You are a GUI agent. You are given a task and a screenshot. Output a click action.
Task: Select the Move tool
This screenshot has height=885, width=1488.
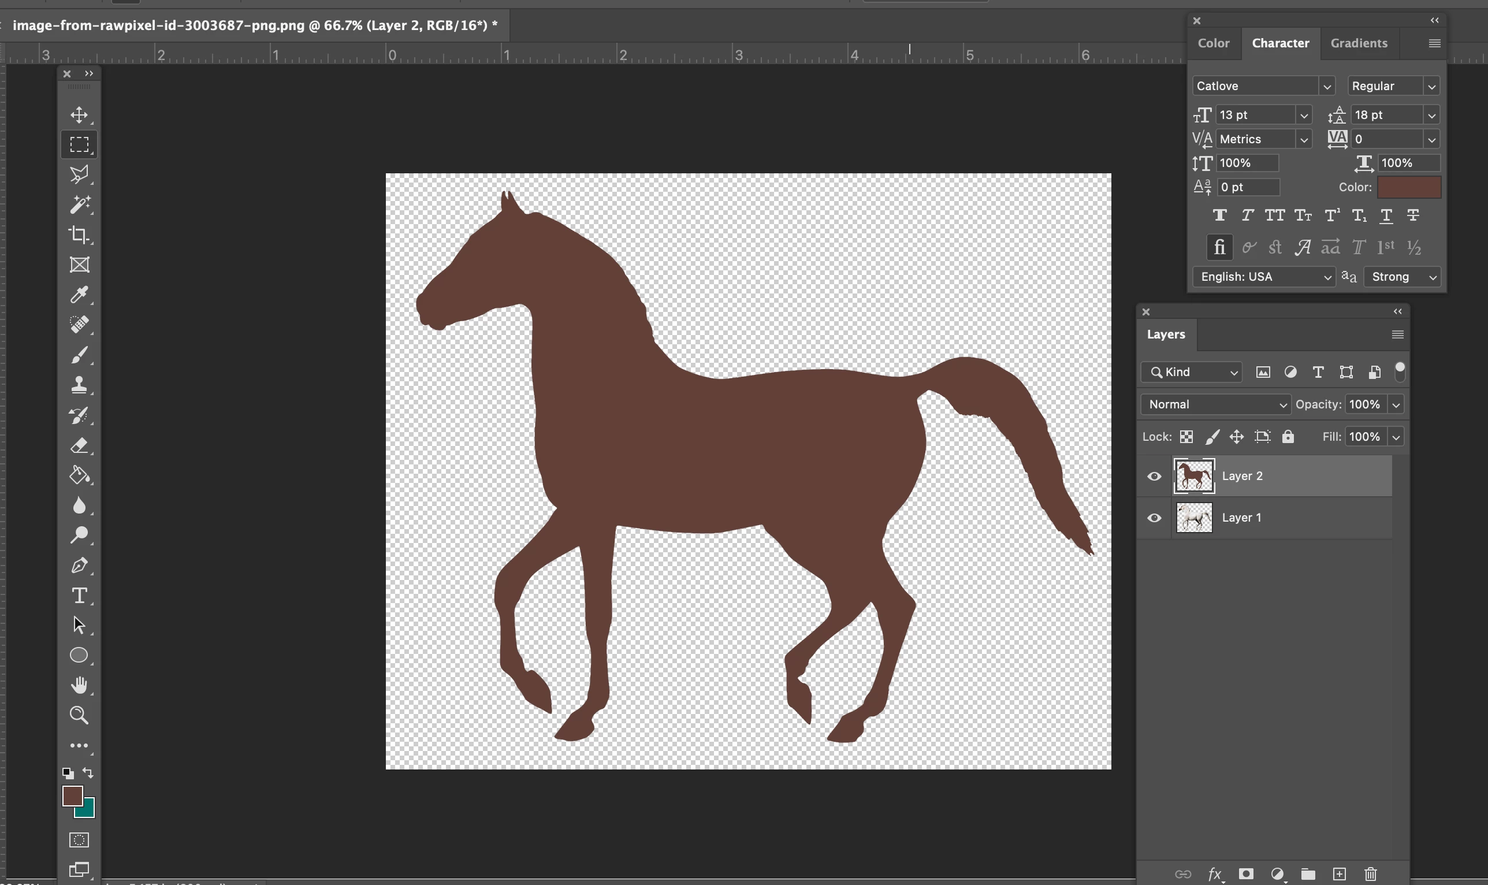pos(79,114)
